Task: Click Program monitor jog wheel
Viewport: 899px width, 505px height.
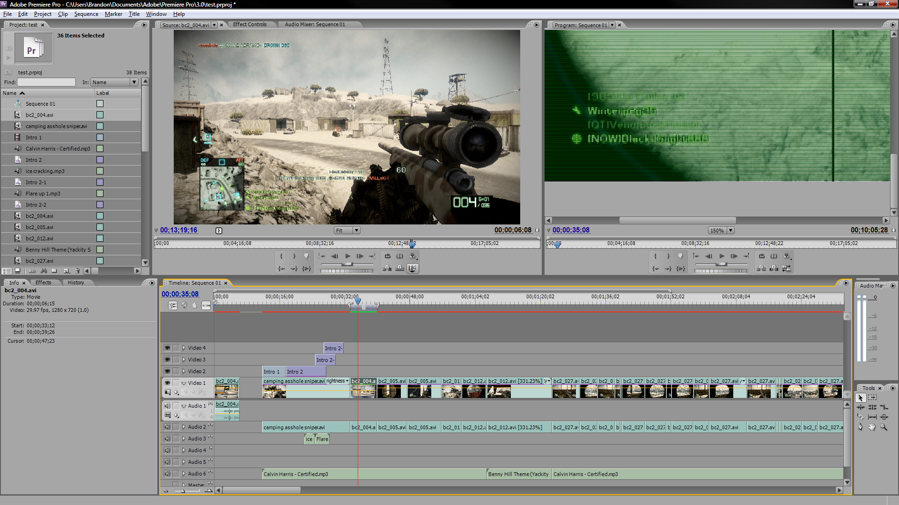Action: click(x=721, y=271)
